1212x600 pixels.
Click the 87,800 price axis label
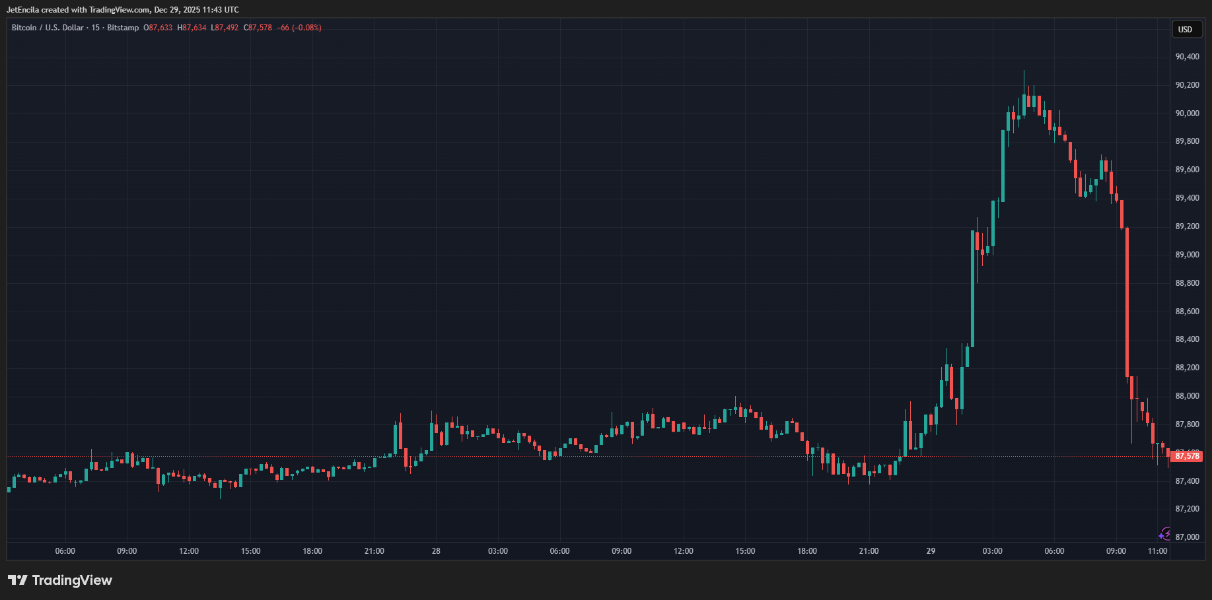1188,424
